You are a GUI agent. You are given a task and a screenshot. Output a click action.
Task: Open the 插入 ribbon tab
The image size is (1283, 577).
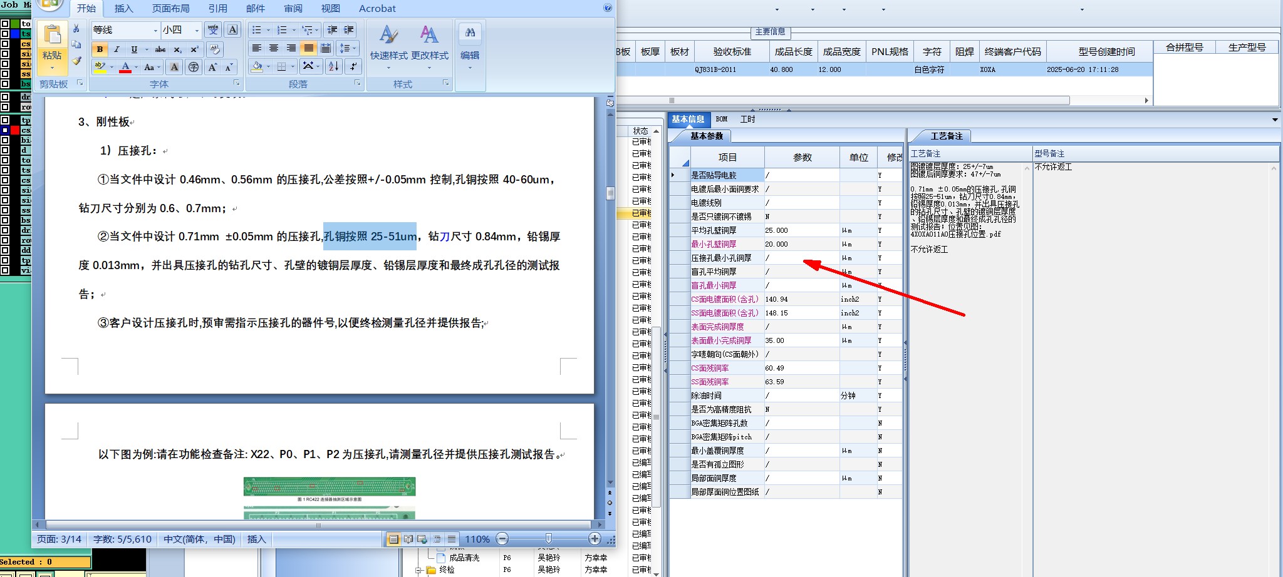[124, 9]
